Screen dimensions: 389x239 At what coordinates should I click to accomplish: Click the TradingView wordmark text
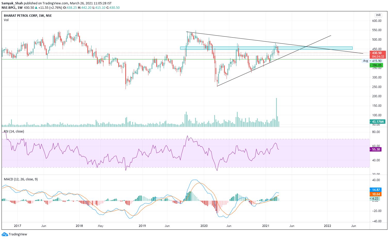18,234
